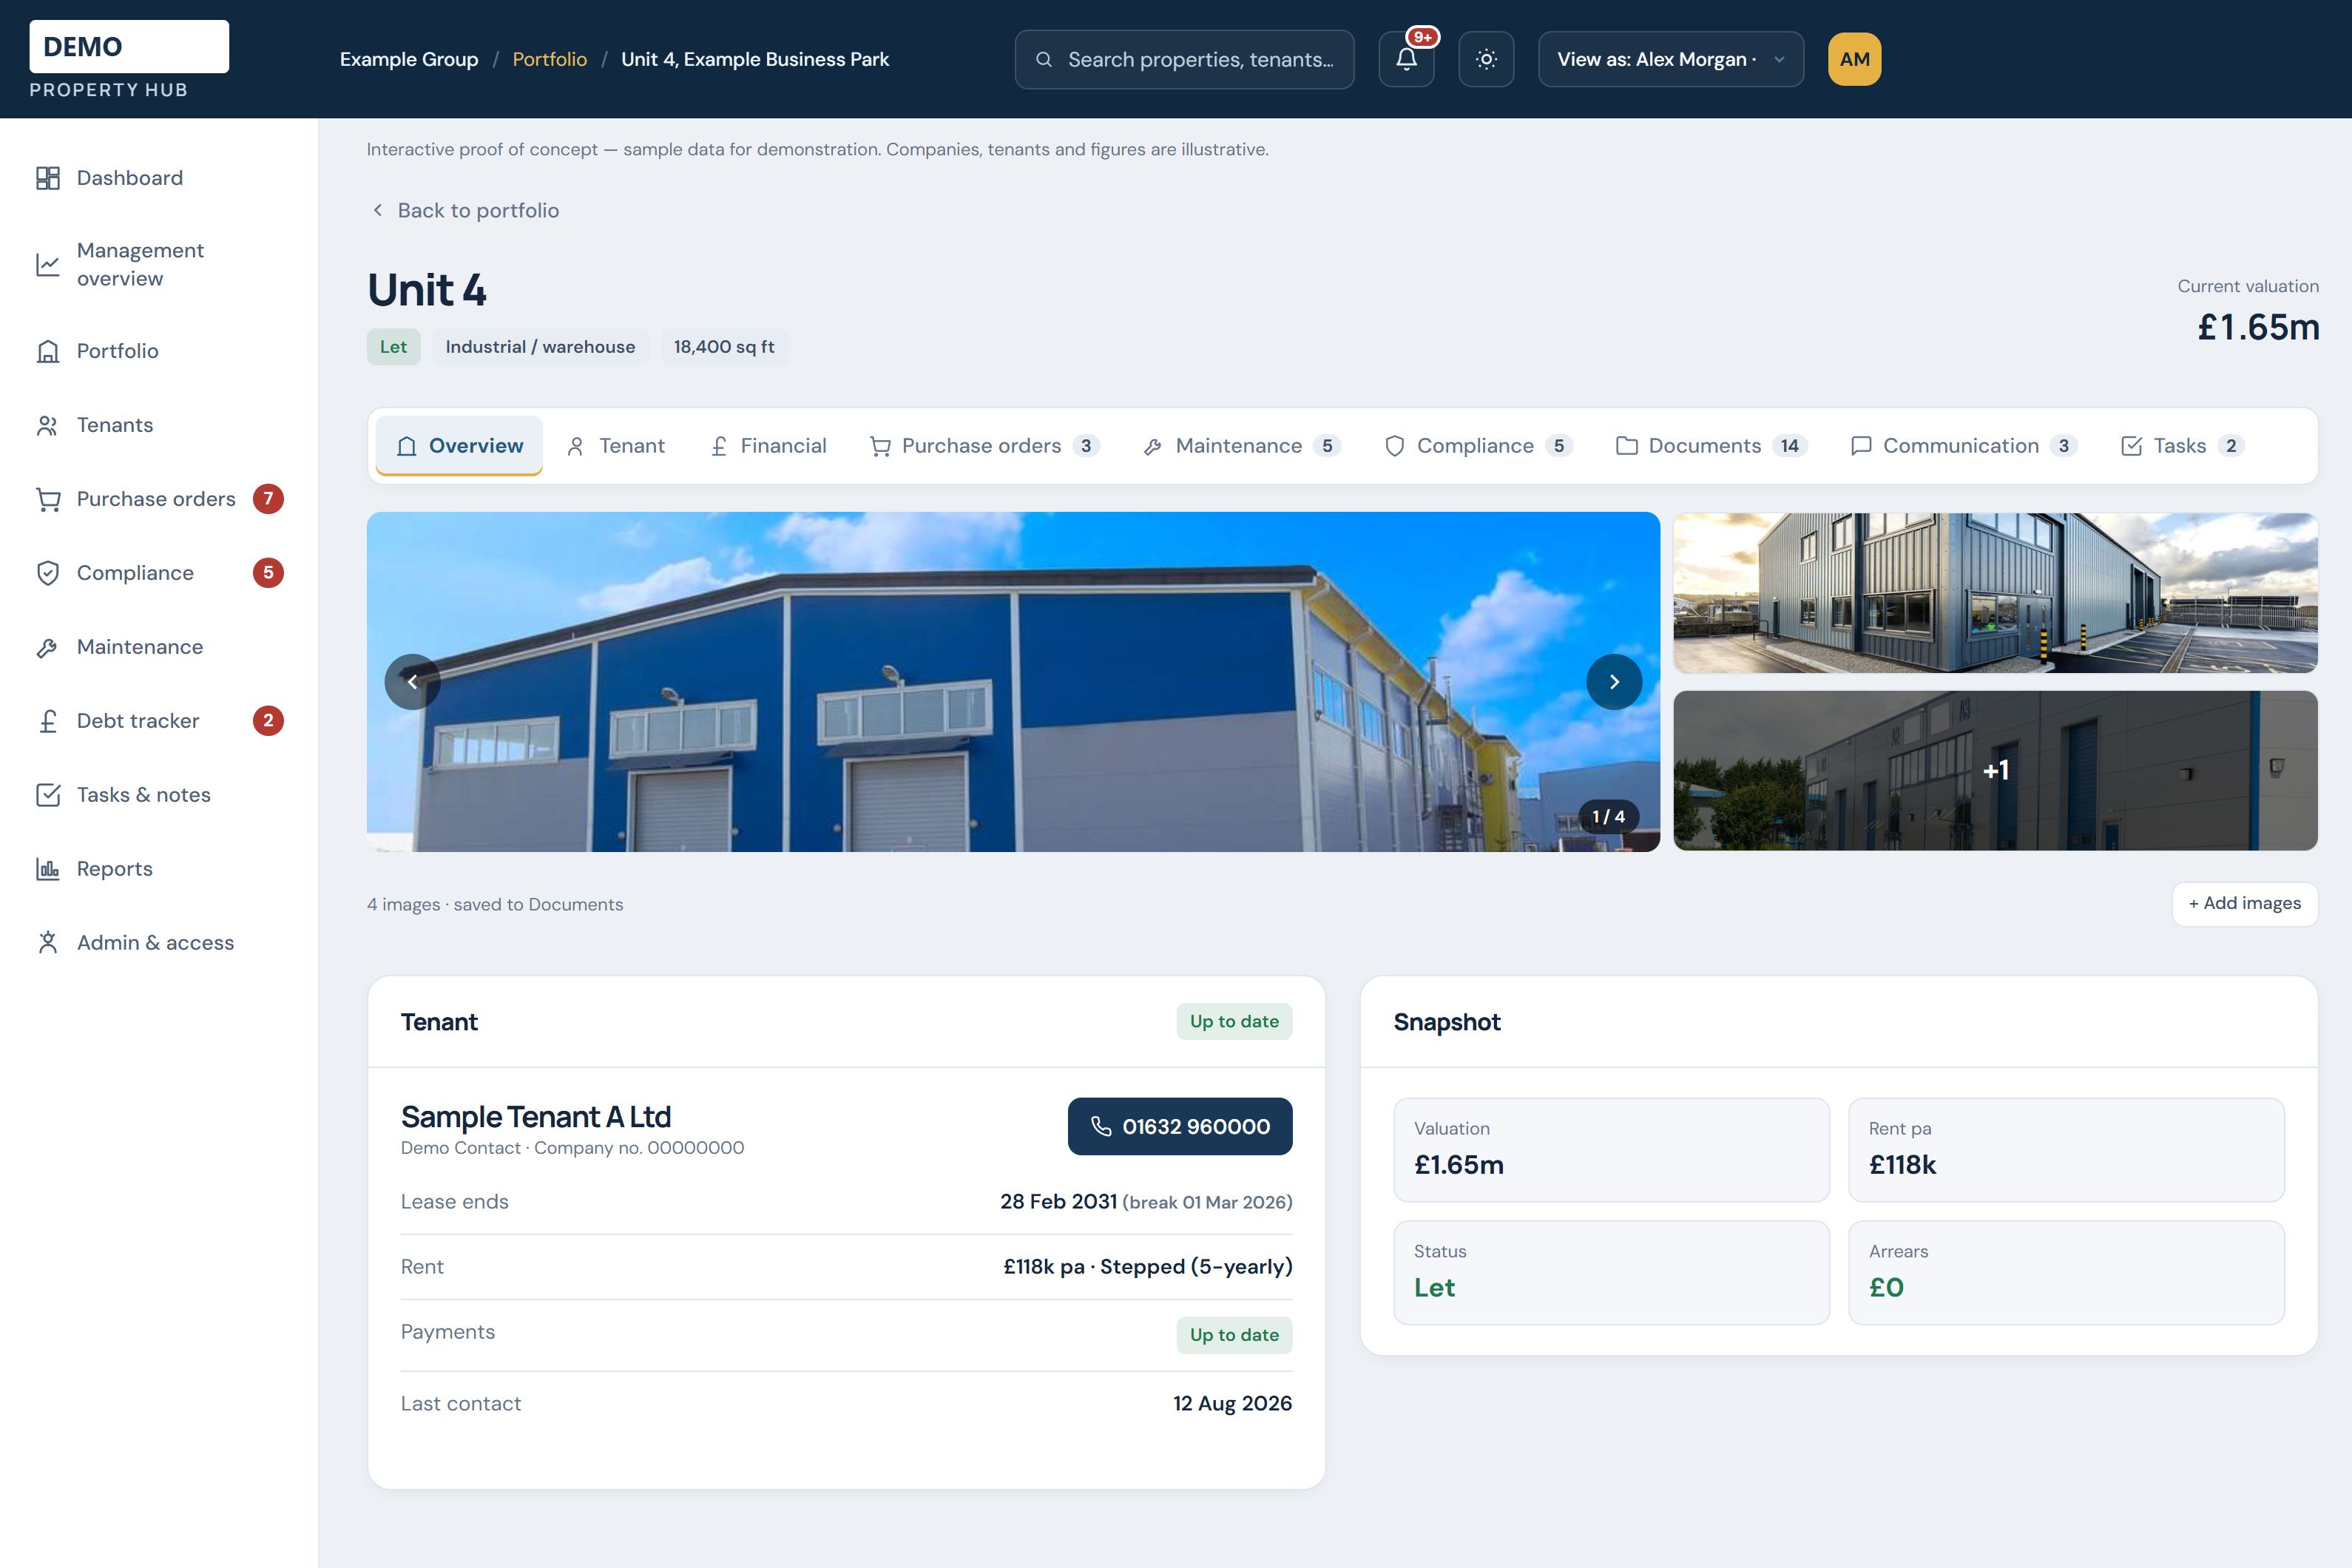2352x1568 pixels.
Task: Show previous image with left carousel arrow
Action: 412,682
